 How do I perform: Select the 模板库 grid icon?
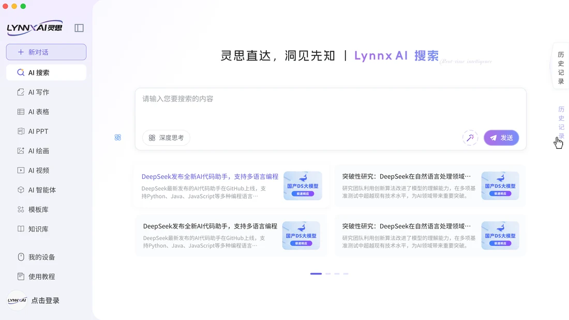point(21,209)
